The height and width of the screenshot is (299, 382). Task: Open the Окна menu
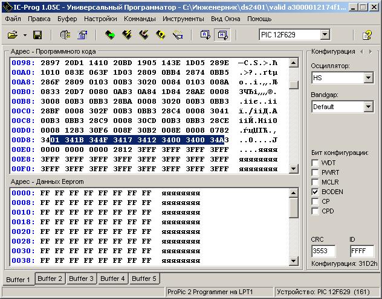coord(231,19)
